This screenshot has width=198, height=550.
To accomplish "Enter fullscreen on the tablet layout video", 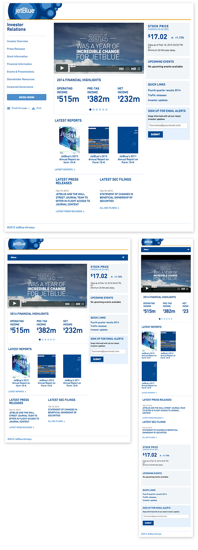I will (83, 304).
